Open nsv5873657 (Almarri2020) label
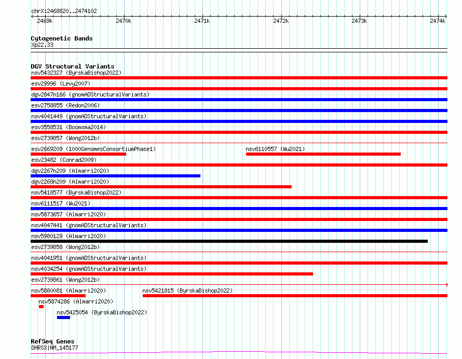This screenshot has height=359, width=462. click(x=69, y=214)
